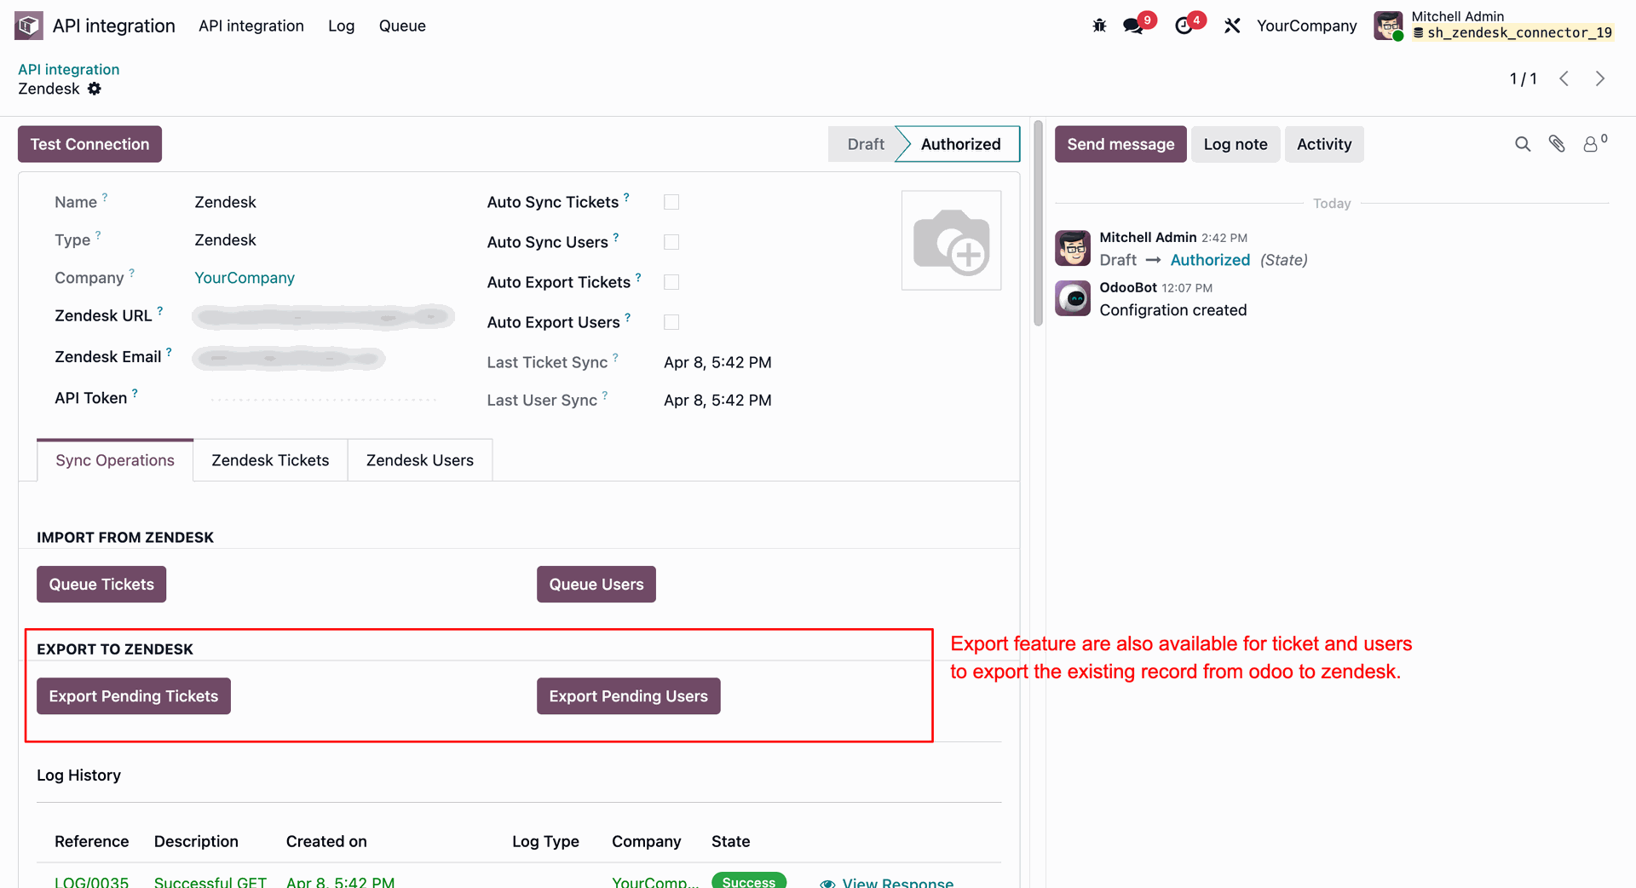Viewport: 1636px width, 888px height.
Task: Switch to Zendesk Users tab
Action: coord(420,460)
